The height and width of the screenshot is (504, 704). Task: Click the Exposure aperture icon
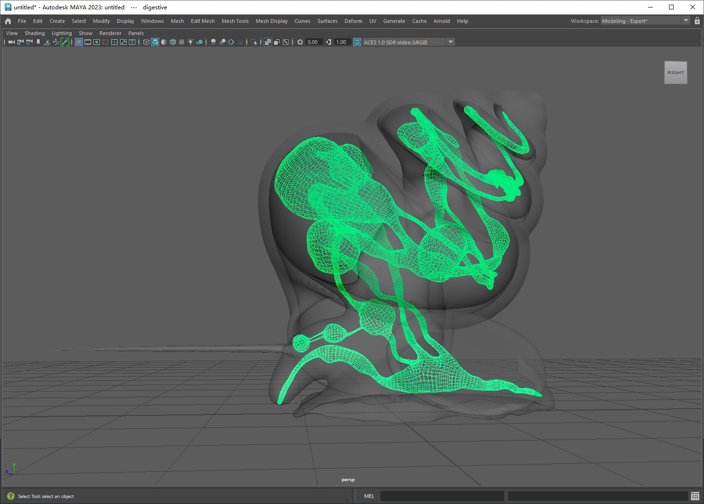click(300, 42)
